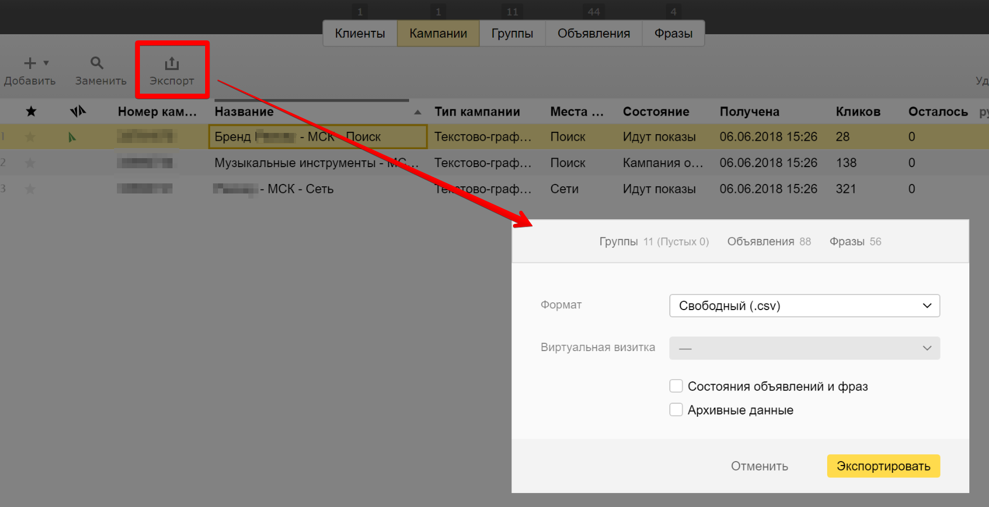Click green flag icon in first row

click(72, 137)
